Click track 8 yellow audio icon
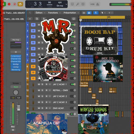 click(33, 66)
